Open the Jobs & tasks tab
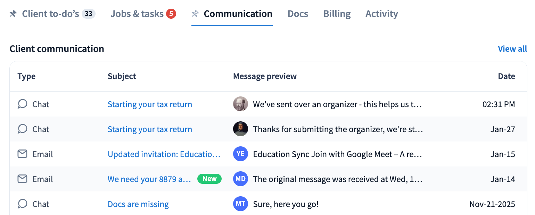535x215 pixels. (137, 14)
